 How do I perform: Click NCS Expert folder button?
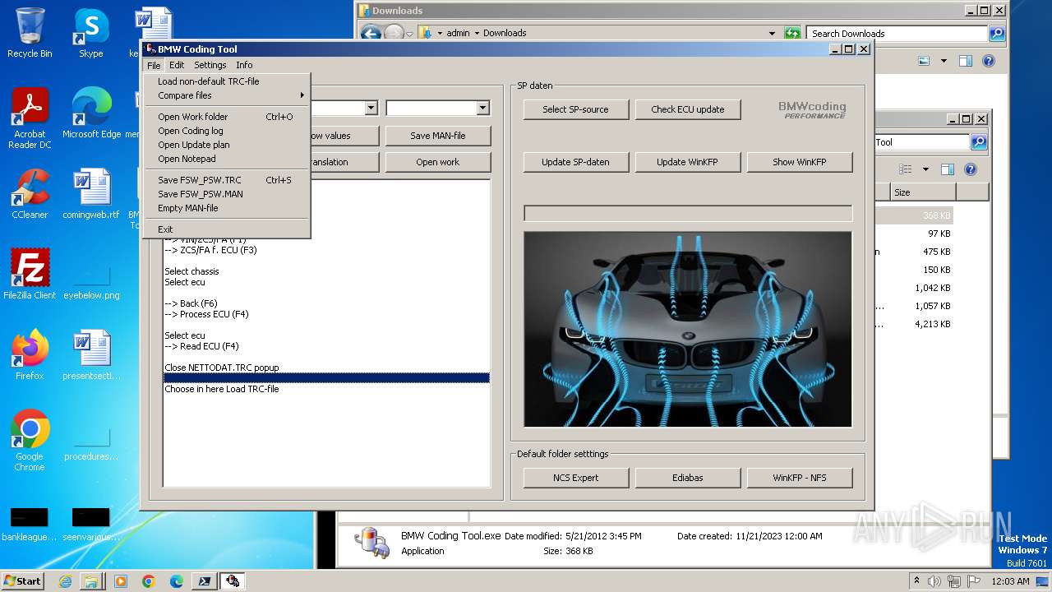tap(576, 478)
